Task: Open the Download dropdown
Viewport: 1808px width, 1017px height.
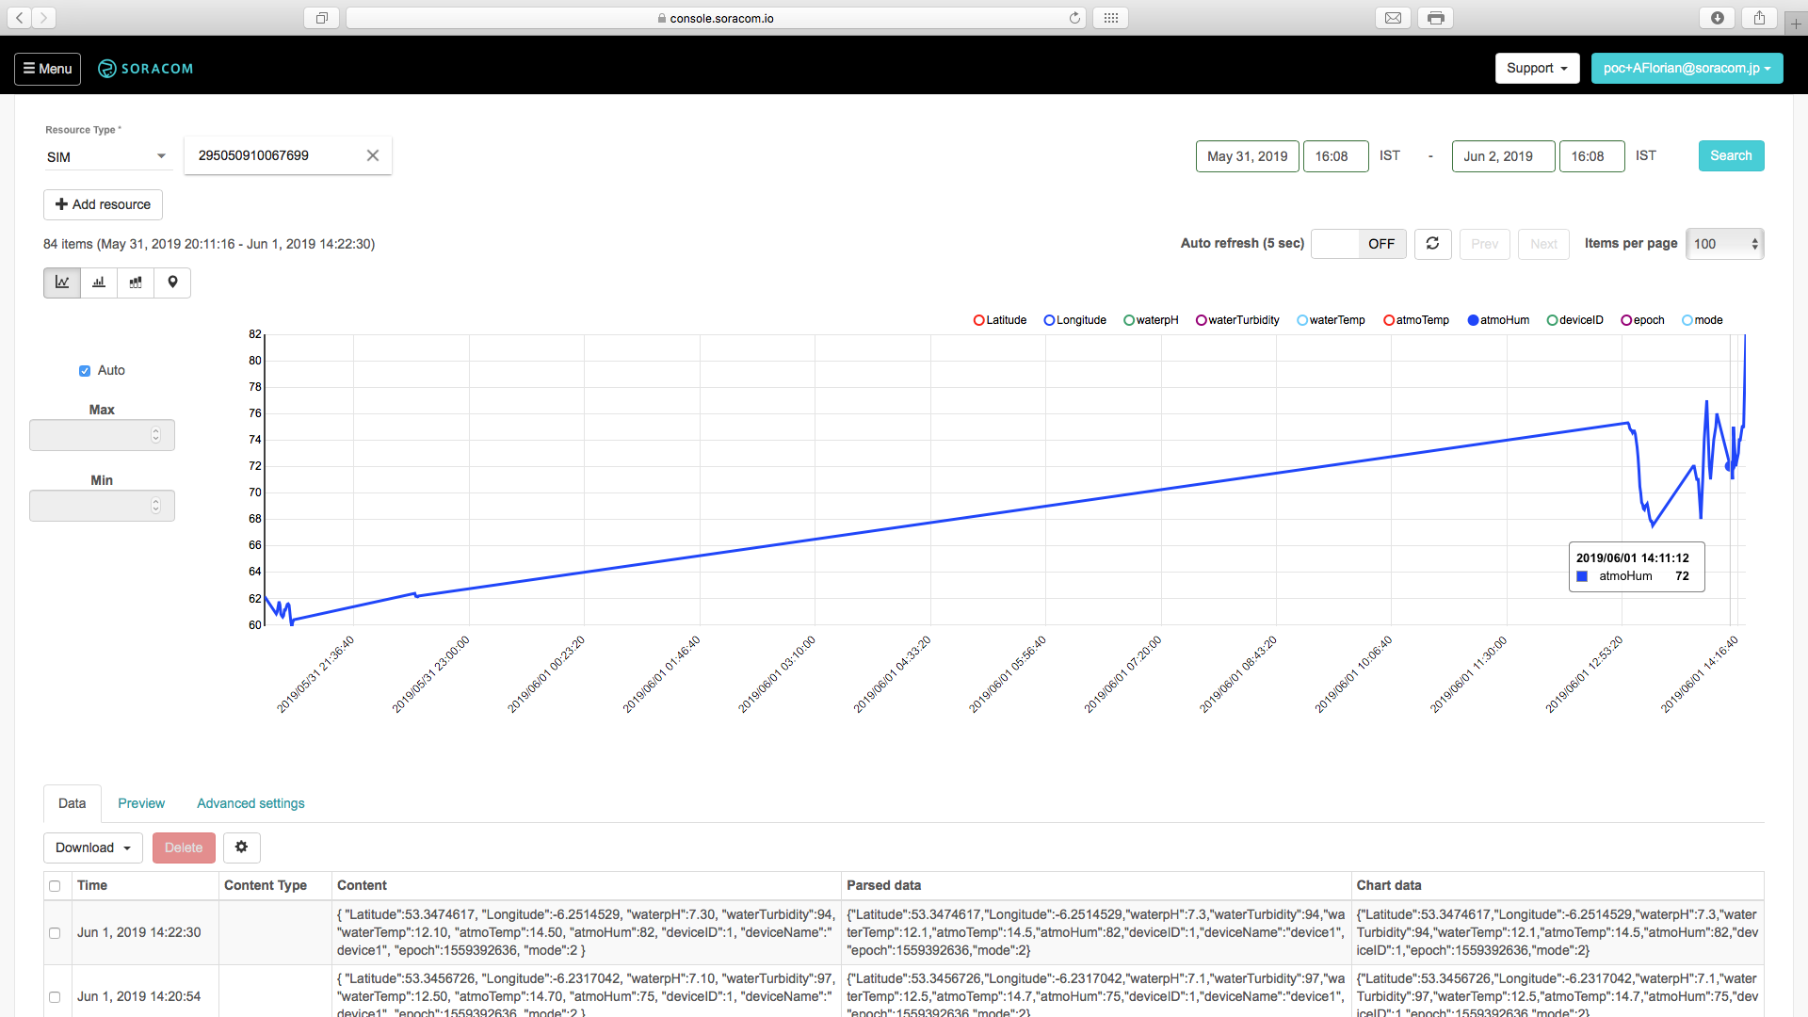Action: click(x=92, y=847)
